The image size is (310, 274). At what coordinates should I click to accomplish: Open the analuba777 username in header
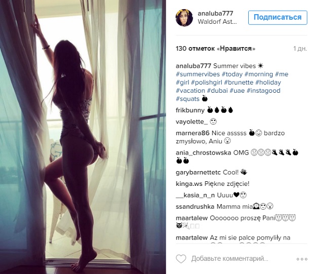tap(215, 14)
